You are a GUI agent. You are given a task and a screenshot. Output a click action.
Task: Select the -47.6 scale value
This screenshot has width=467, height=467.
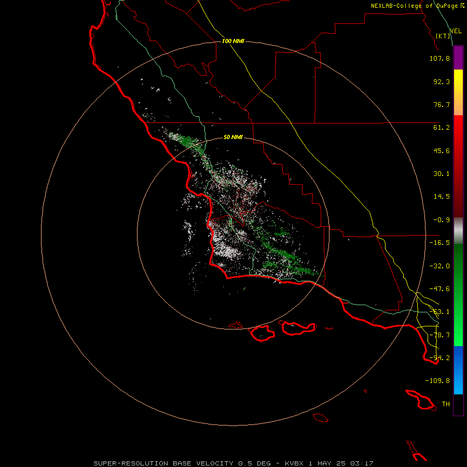coord(439,289)
